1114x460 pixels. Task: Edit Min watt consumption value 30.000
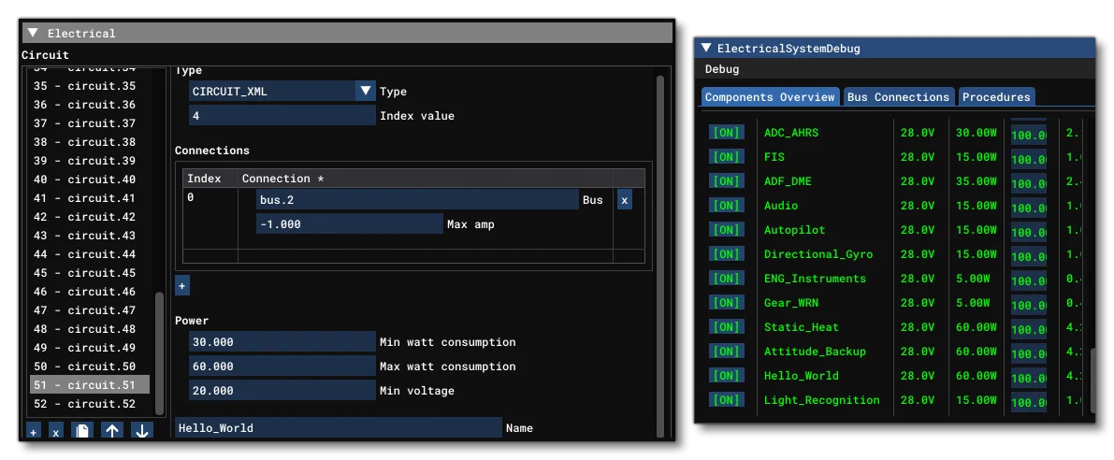[282, 342]
